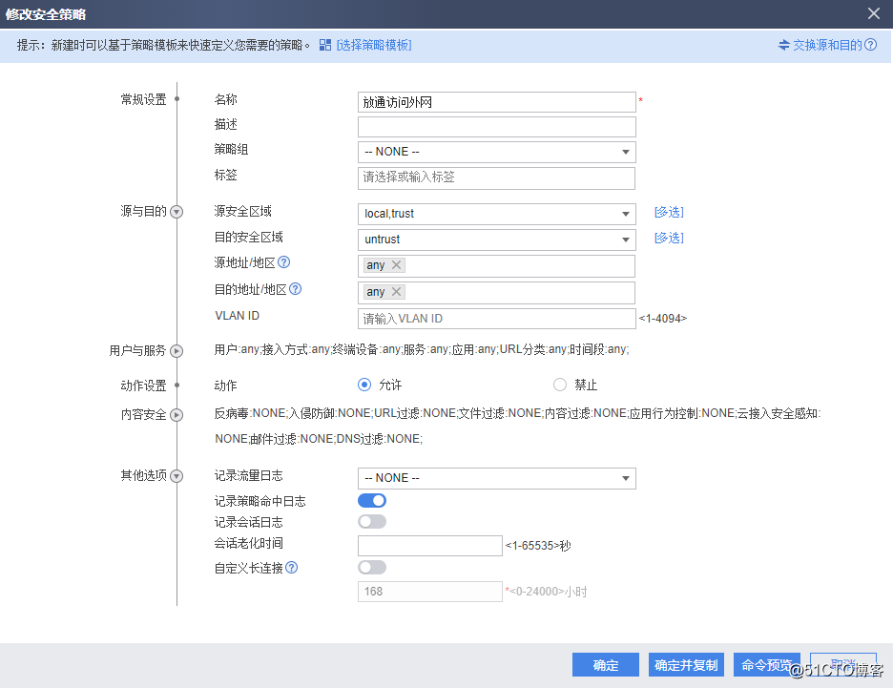
Task: Close the 修改安全策略 dialog with X
Action: (874, 13)
